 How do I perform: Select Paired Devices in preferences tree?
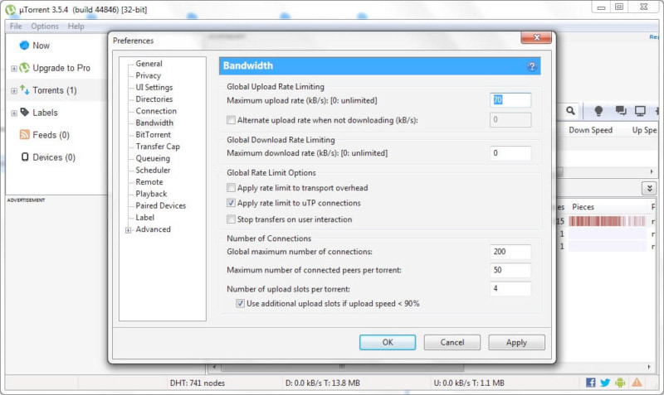click(x=160, y=205)
